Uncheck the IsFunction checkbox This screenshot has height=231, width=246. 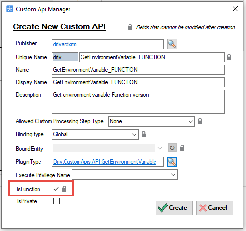[56, 189]
